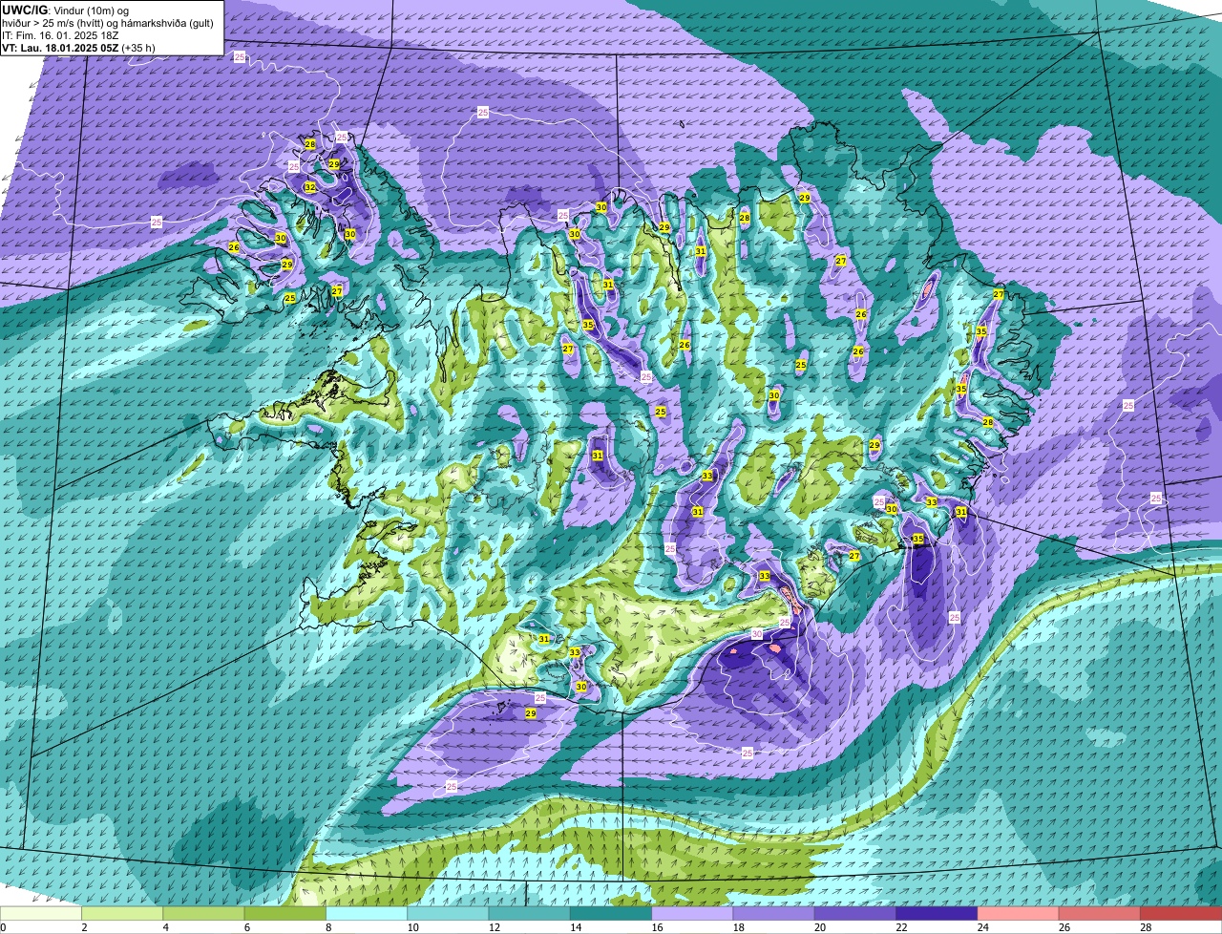Choose the 10–12 m/s light teal swatch

(x=448, y=913)
